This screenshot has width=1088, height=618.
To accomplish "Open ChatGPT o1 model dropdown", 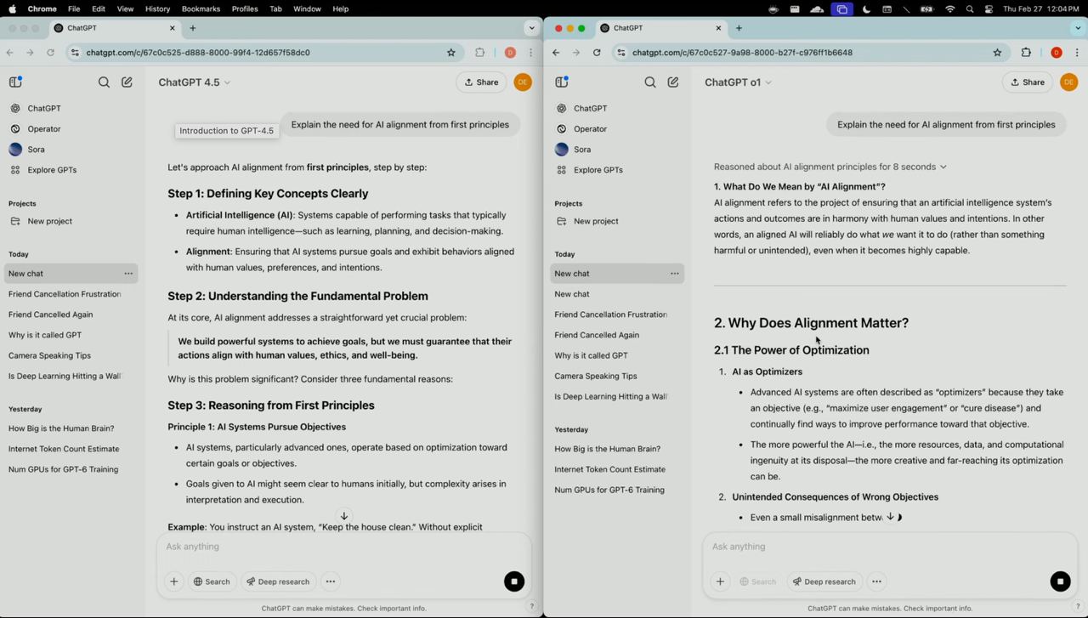I will 738,82.
